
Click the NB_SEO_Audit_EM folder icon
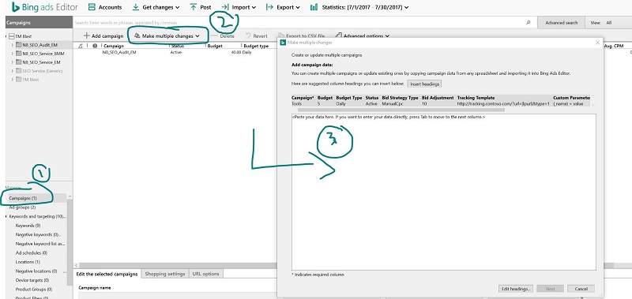tap(18, 45)
